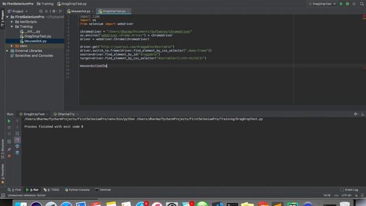
Task: Click the lock read-only icon in status bar
Action: 356,196
